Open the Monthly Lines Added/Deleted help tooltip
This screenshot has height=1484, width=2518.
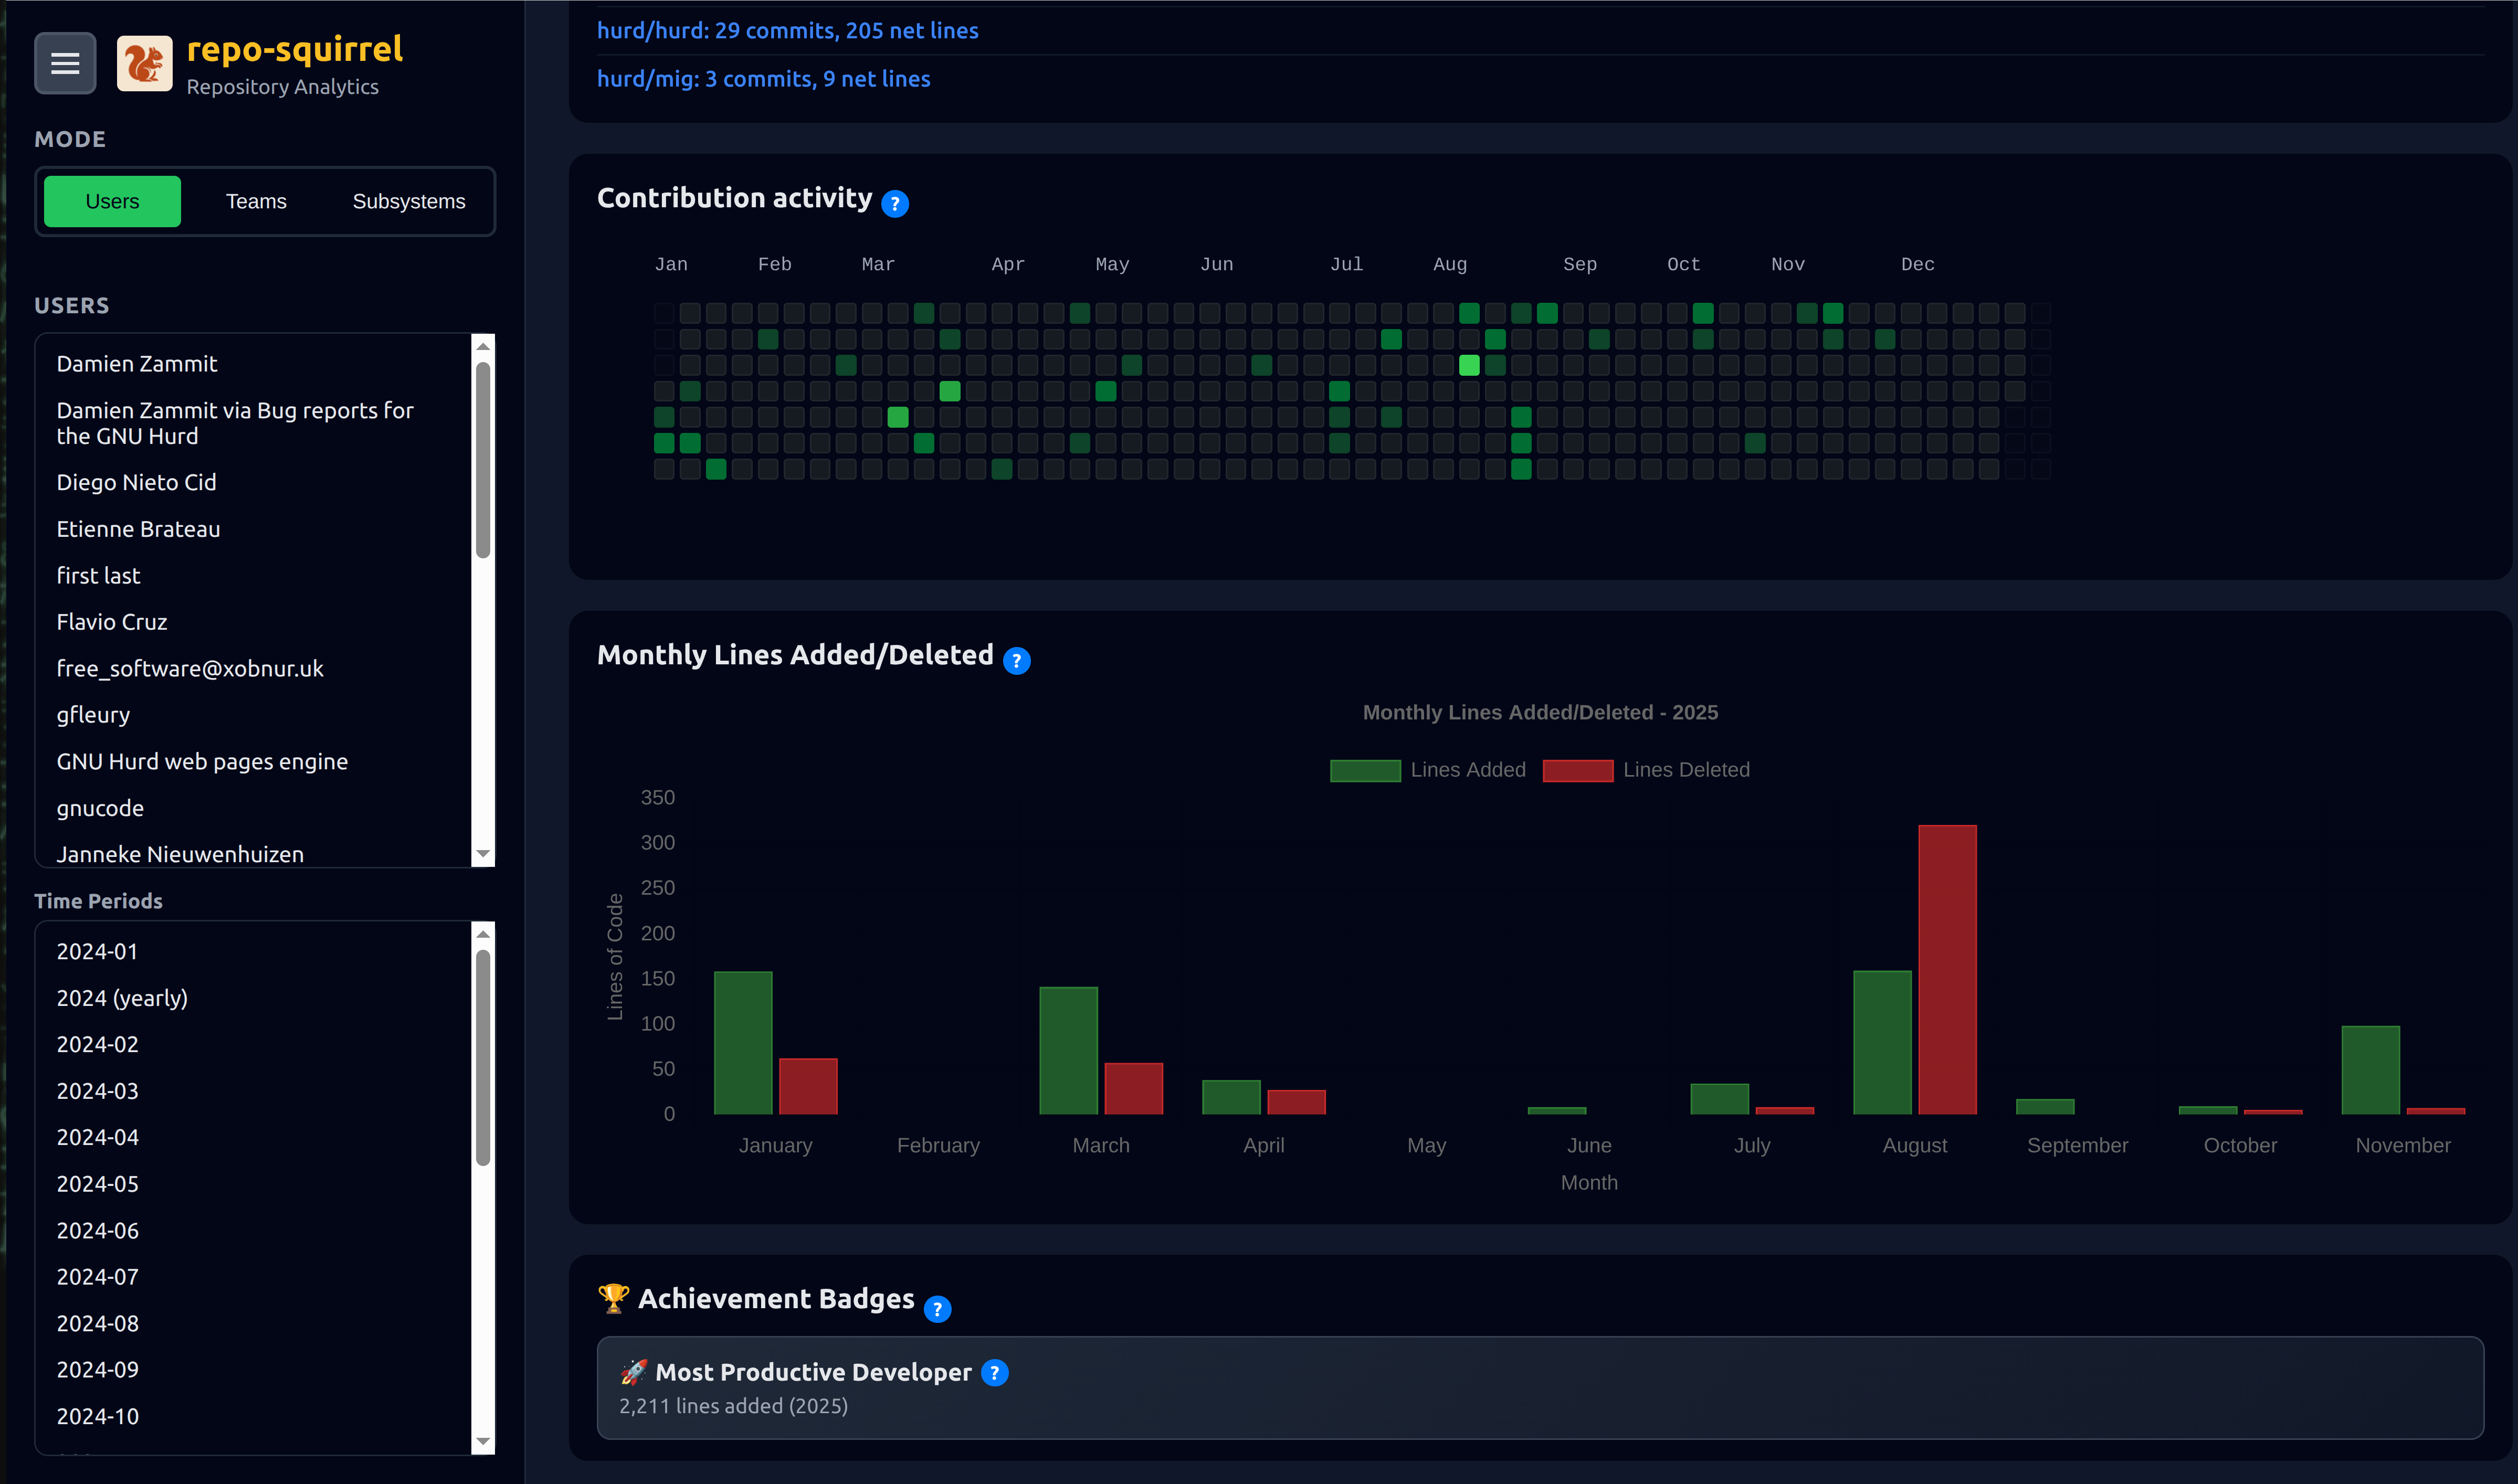(1017, 660)
